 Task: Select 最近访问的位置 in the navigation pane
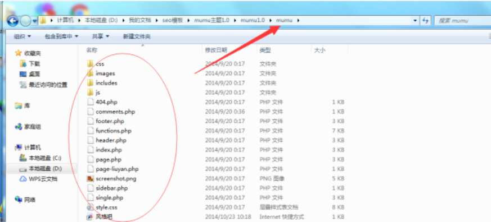(43, 85)
